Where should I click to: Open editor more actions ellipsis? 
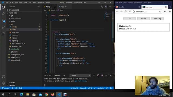tap(110, 6)
